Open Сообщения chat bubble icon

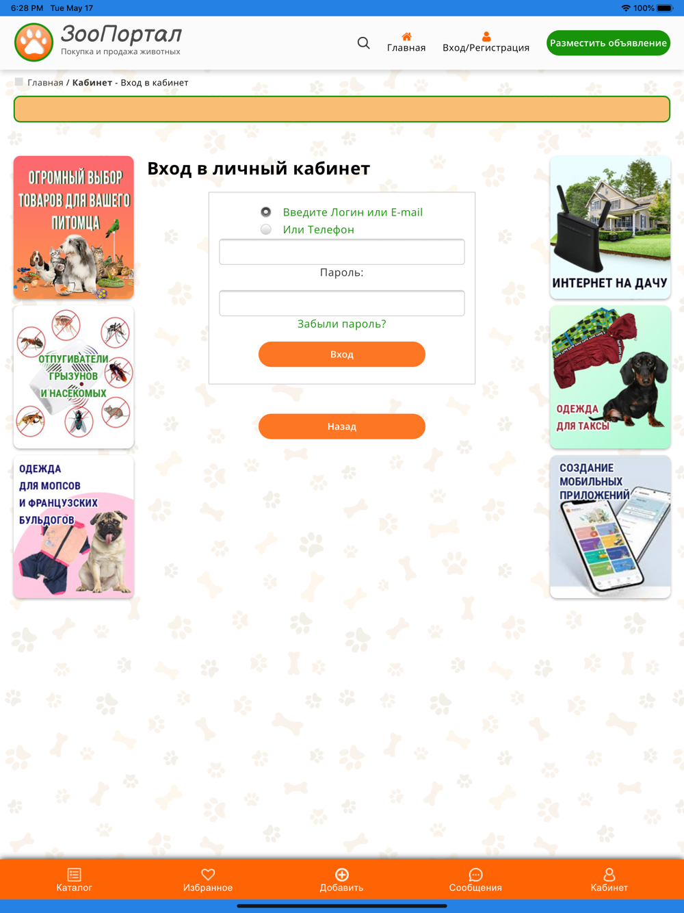[x=475, y=874]
